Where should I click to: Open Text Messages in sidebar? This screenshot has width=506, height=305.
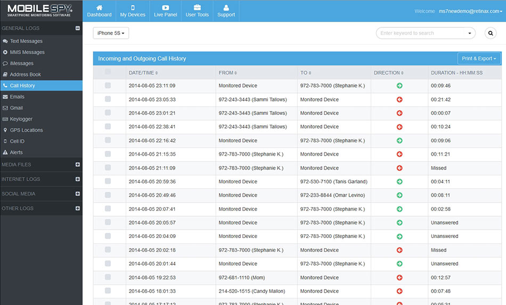tap(26, 41)
